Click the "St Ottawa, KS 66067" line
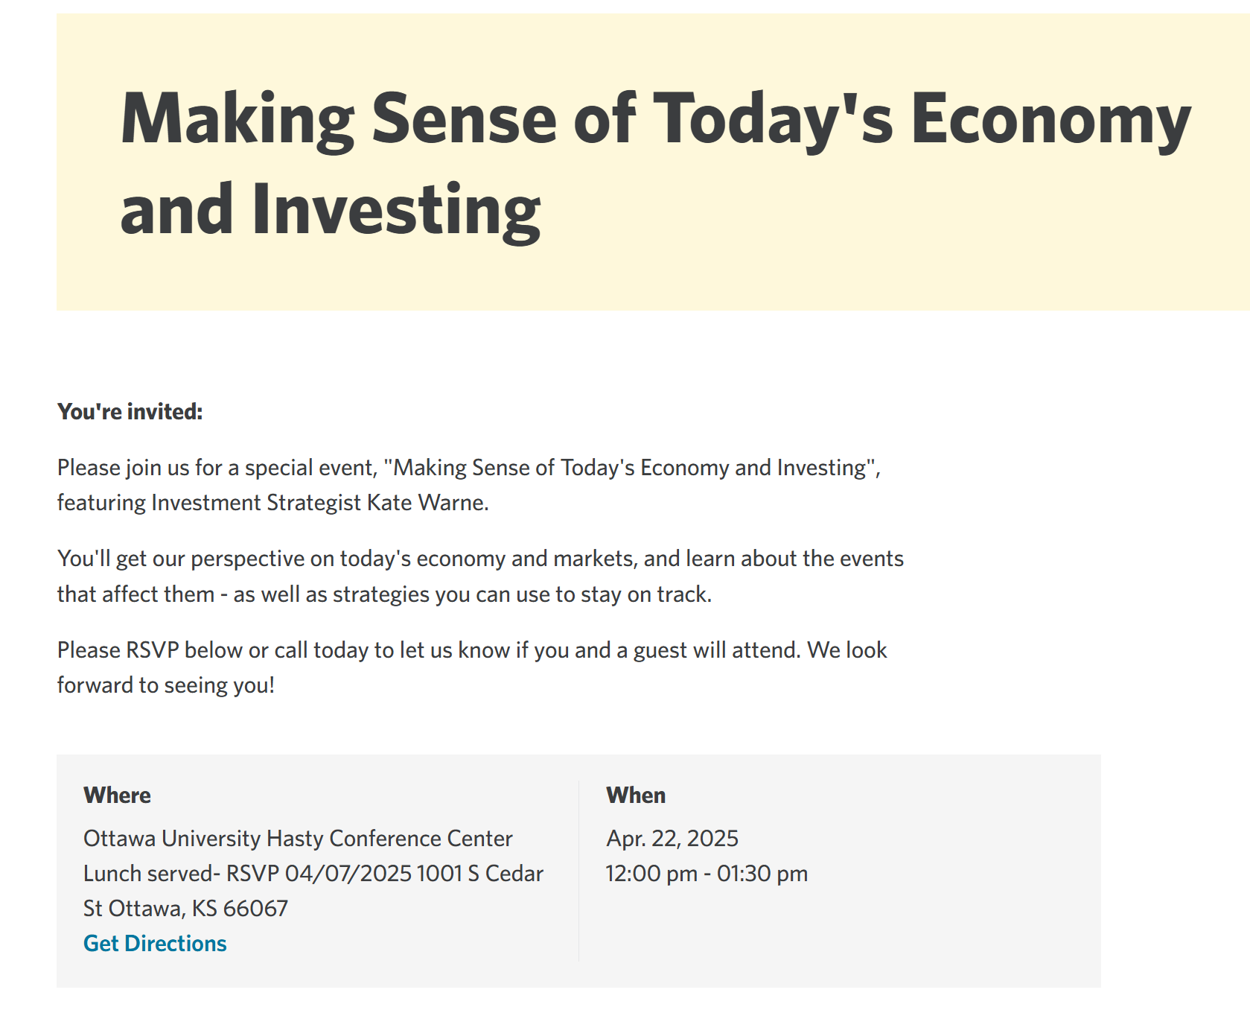Image resolution: width=1250 pixels, height=1013 pixels. pos(185,909)
